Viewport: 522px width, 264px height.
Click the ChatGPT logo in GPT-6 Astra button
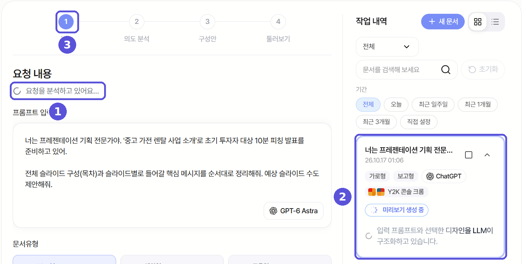tap(273, 211)
